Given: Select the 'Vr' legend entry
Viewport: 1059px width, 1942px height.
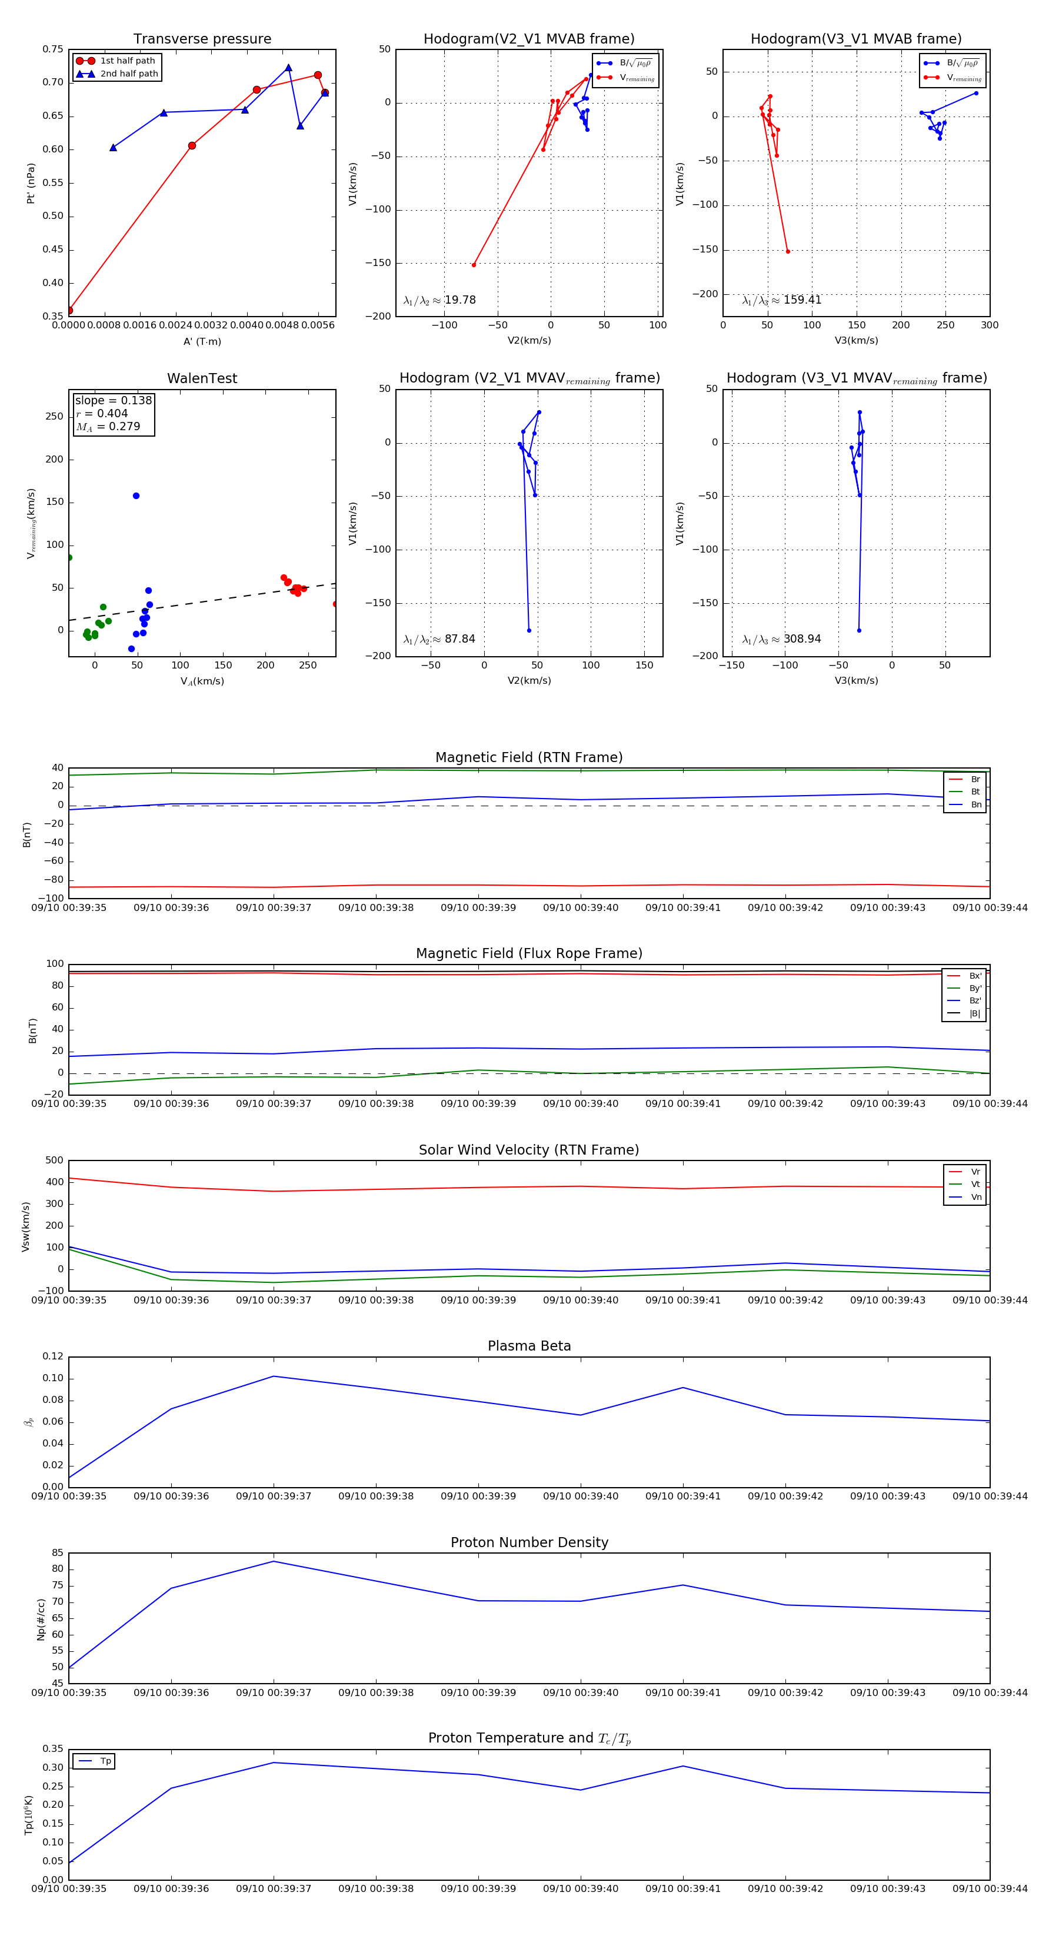Looking at the screenshot, I should 965,1172.
